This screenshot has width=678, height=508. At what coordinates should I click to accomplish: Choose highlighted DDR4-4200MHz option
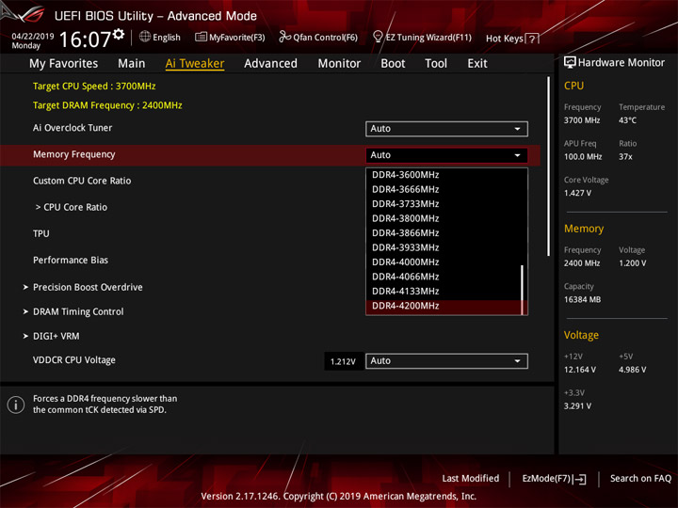pos(444,306)
